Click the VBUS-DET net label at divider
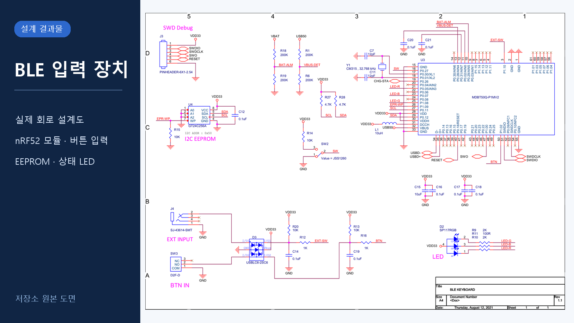 point(312,65)
